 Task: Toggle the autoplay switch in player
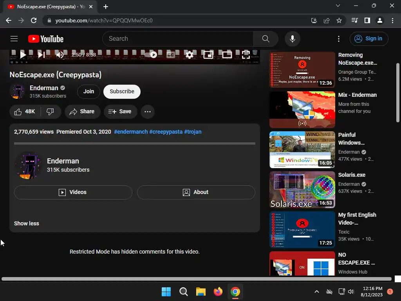point(151,54)
